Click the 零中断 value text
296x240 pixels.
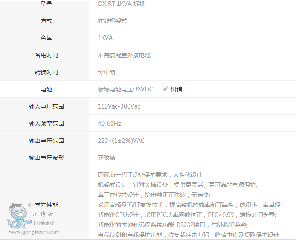pyautogui.click(x=107, y=72)
